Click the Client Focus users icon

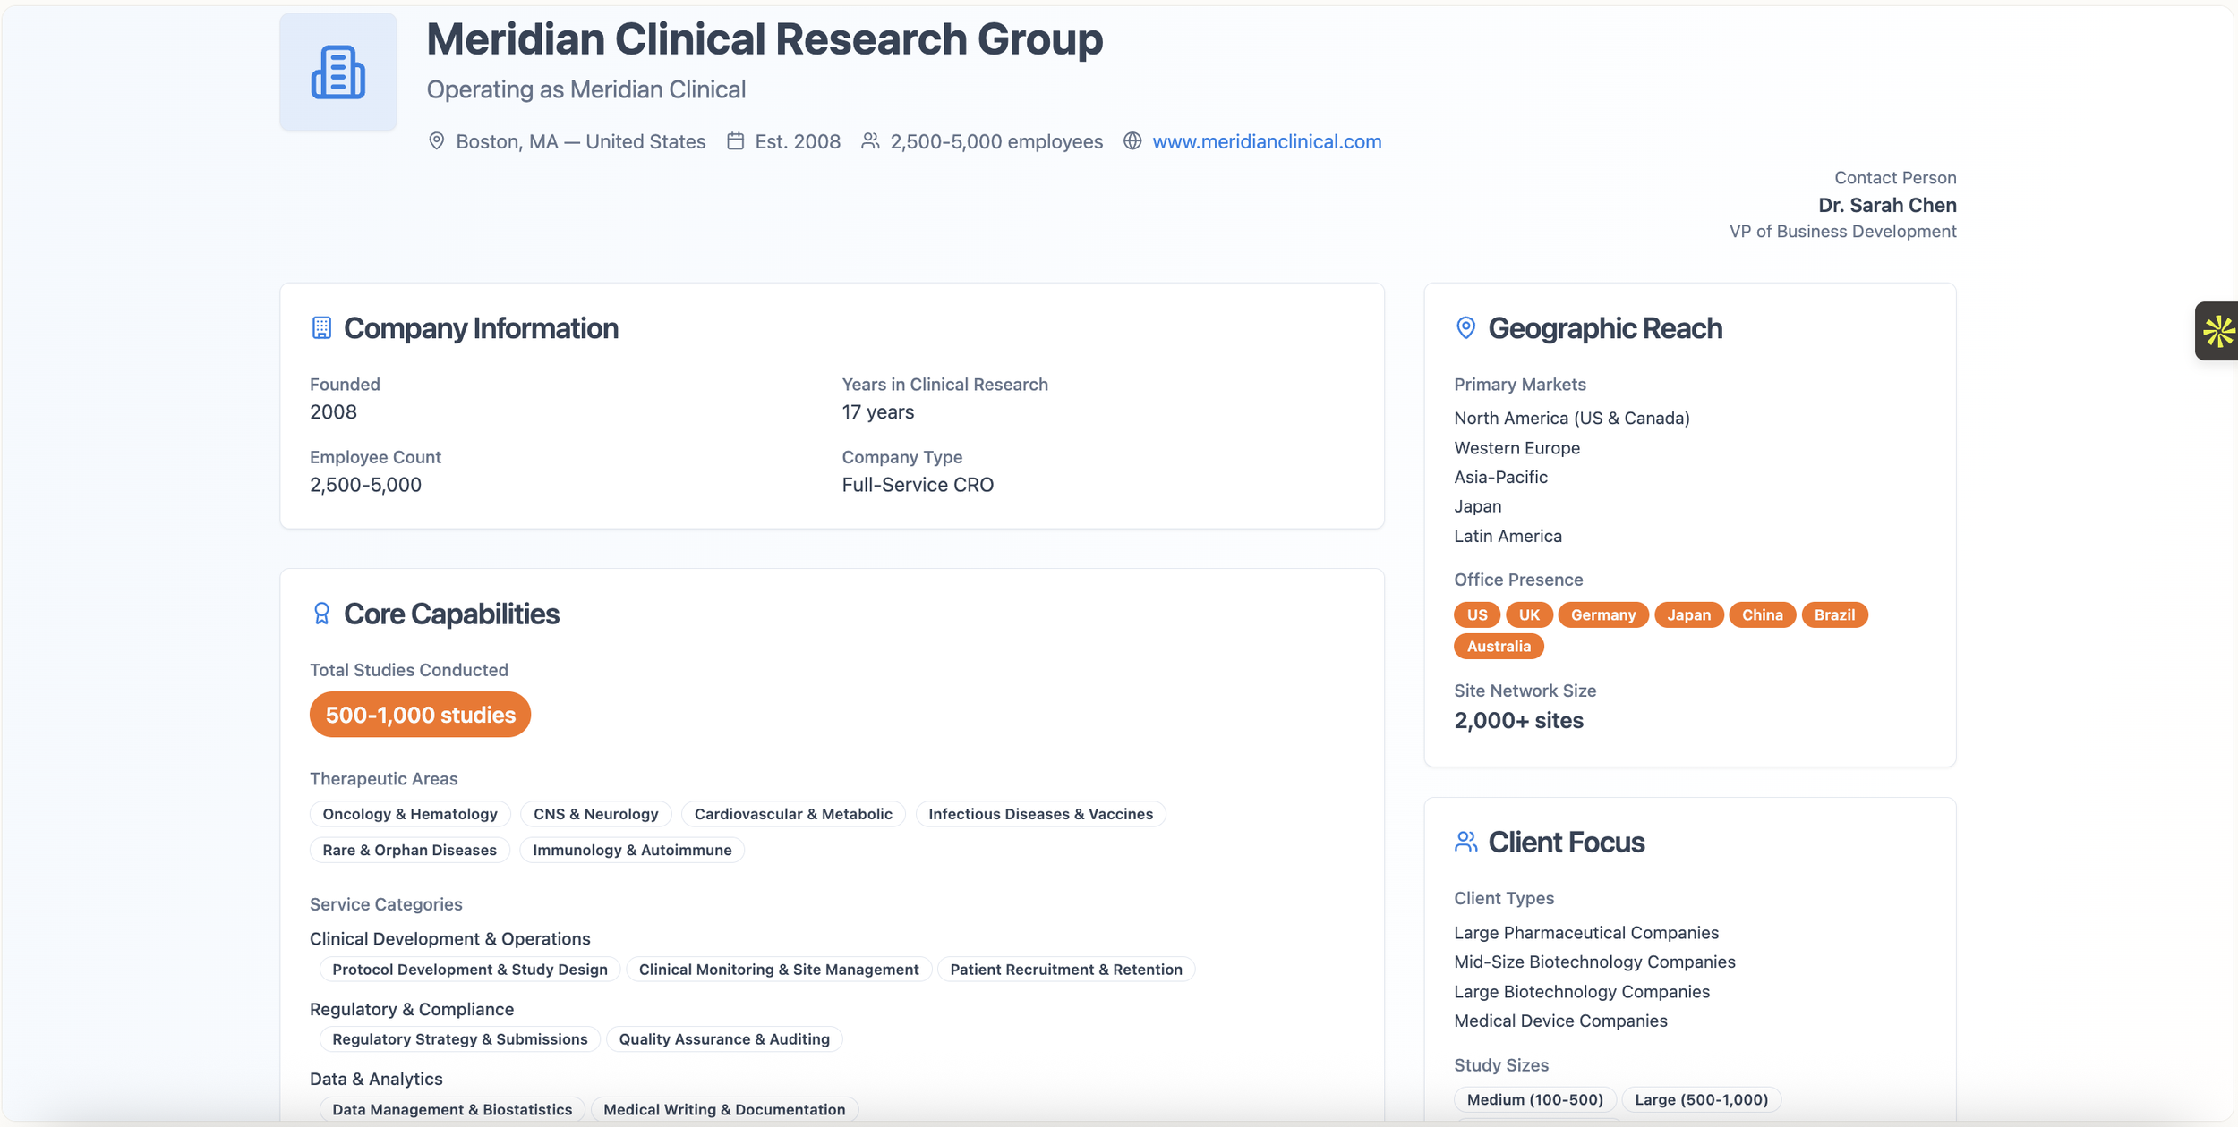click(1465, 842)
